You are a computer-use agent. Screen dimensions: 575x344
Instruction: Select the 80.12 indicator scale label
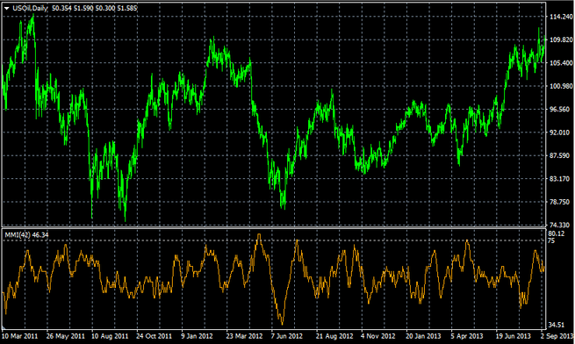557,233
